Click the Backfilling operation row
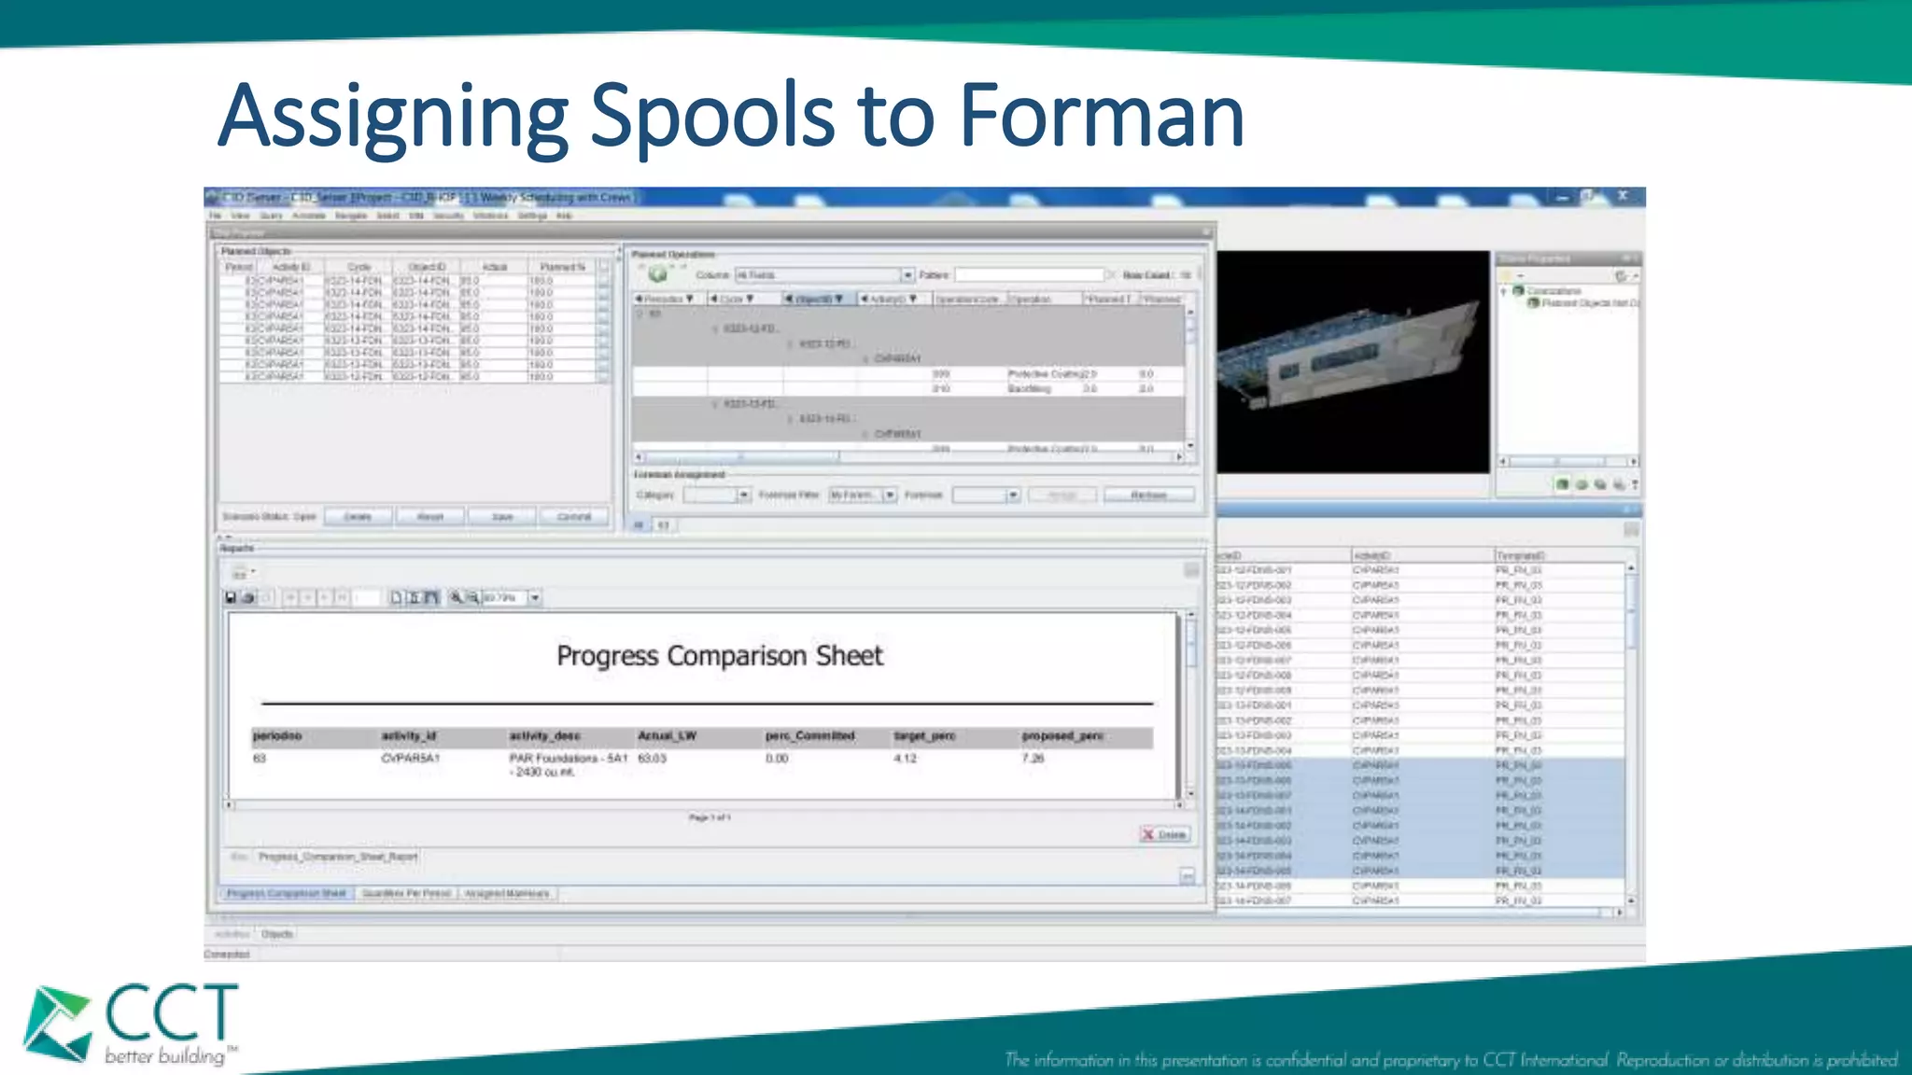Screen dimensions: 1912x1075 (x=910, y=388)
